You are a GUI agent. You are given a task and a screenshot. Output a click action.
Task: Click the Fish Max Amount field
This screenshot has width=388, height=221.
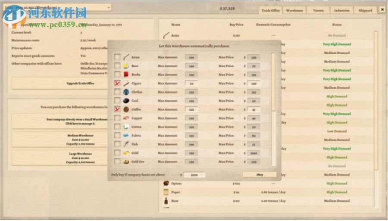tap(191, 144)
